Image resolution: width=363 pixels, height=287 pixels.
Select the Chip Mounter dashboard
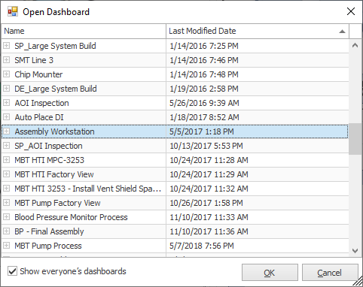(38, 74)
